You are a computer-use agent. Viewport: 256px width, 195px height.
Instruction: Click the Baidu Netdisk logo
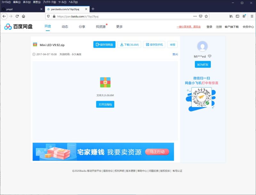(x=19, y=27)
